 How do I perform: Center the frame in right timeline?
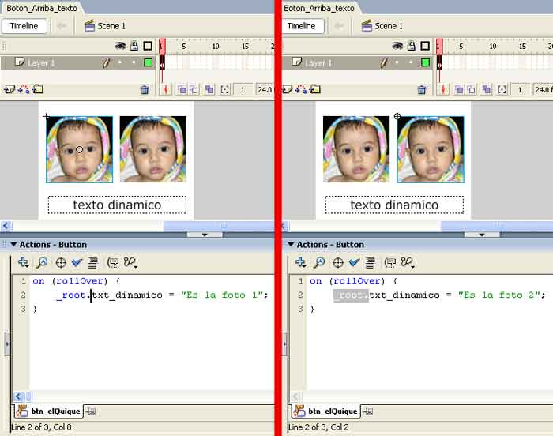click(x=442, y=89)
